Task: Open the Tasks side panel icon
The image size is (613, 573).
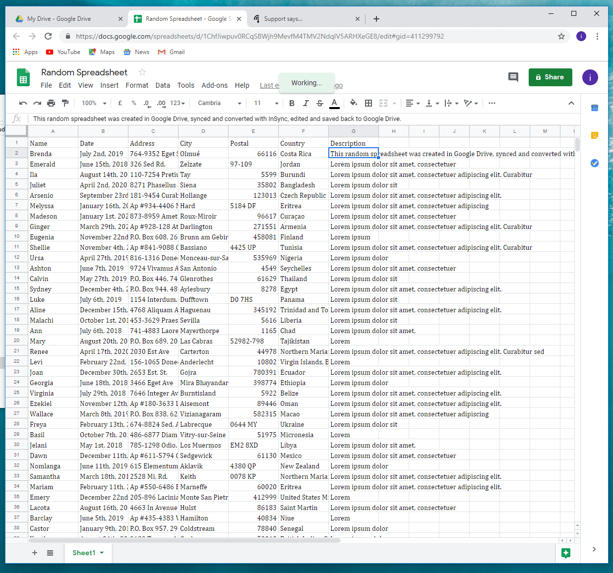Action: click(595, 163)
